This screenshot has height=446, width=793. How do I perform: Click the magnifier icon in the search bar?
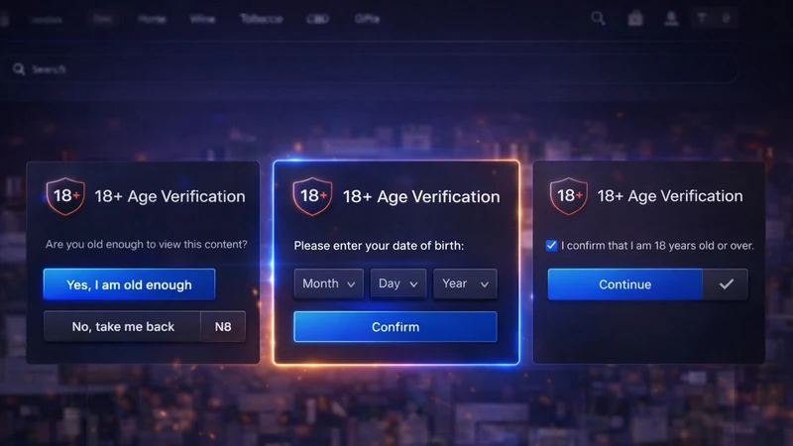click(19, 69)
